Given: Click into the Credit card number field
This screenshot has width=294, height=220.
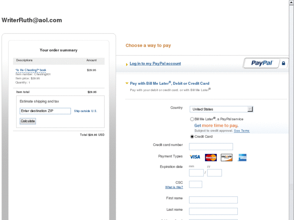Looking at the screenshot, I should 211,147.
